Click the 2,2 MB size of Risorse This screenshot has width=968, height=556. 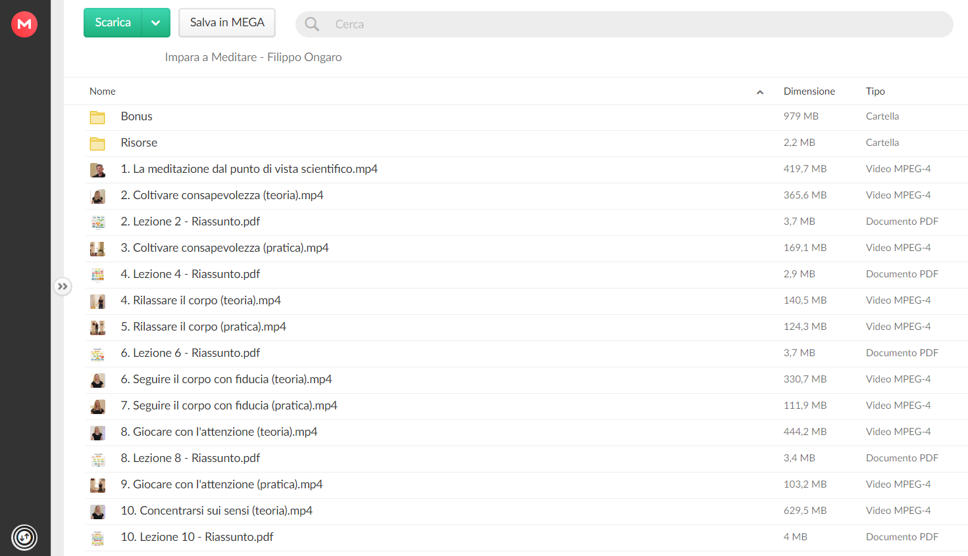pos(800,143)
